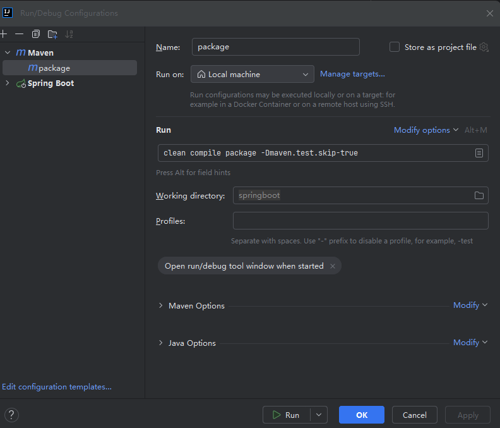Open project file storage settings gear
This screenshot has width=500, height=428.
point(484,47)
